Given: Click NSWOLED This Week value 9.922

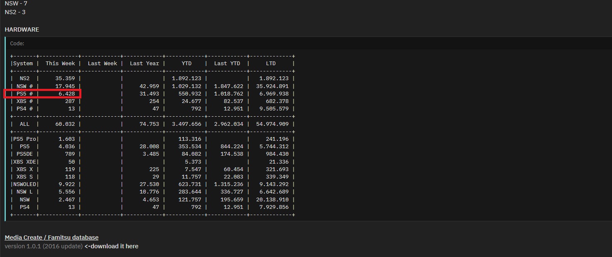Looking at the screenshot, I should 67,184.
